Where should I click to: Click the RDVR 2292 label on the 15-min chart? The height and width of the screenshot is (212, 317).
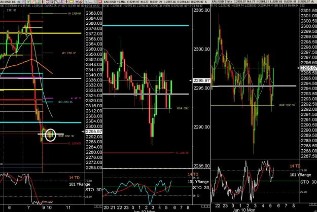pos(183,108)
